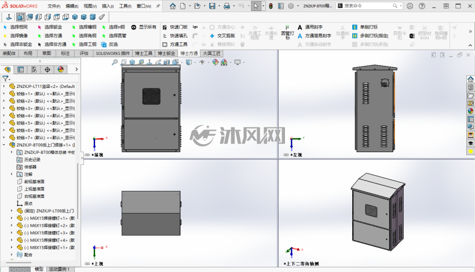This screenshot has height=272, width=475.
Task: Create a new document with the blank page icon
Action: click(x=182, y=6)
